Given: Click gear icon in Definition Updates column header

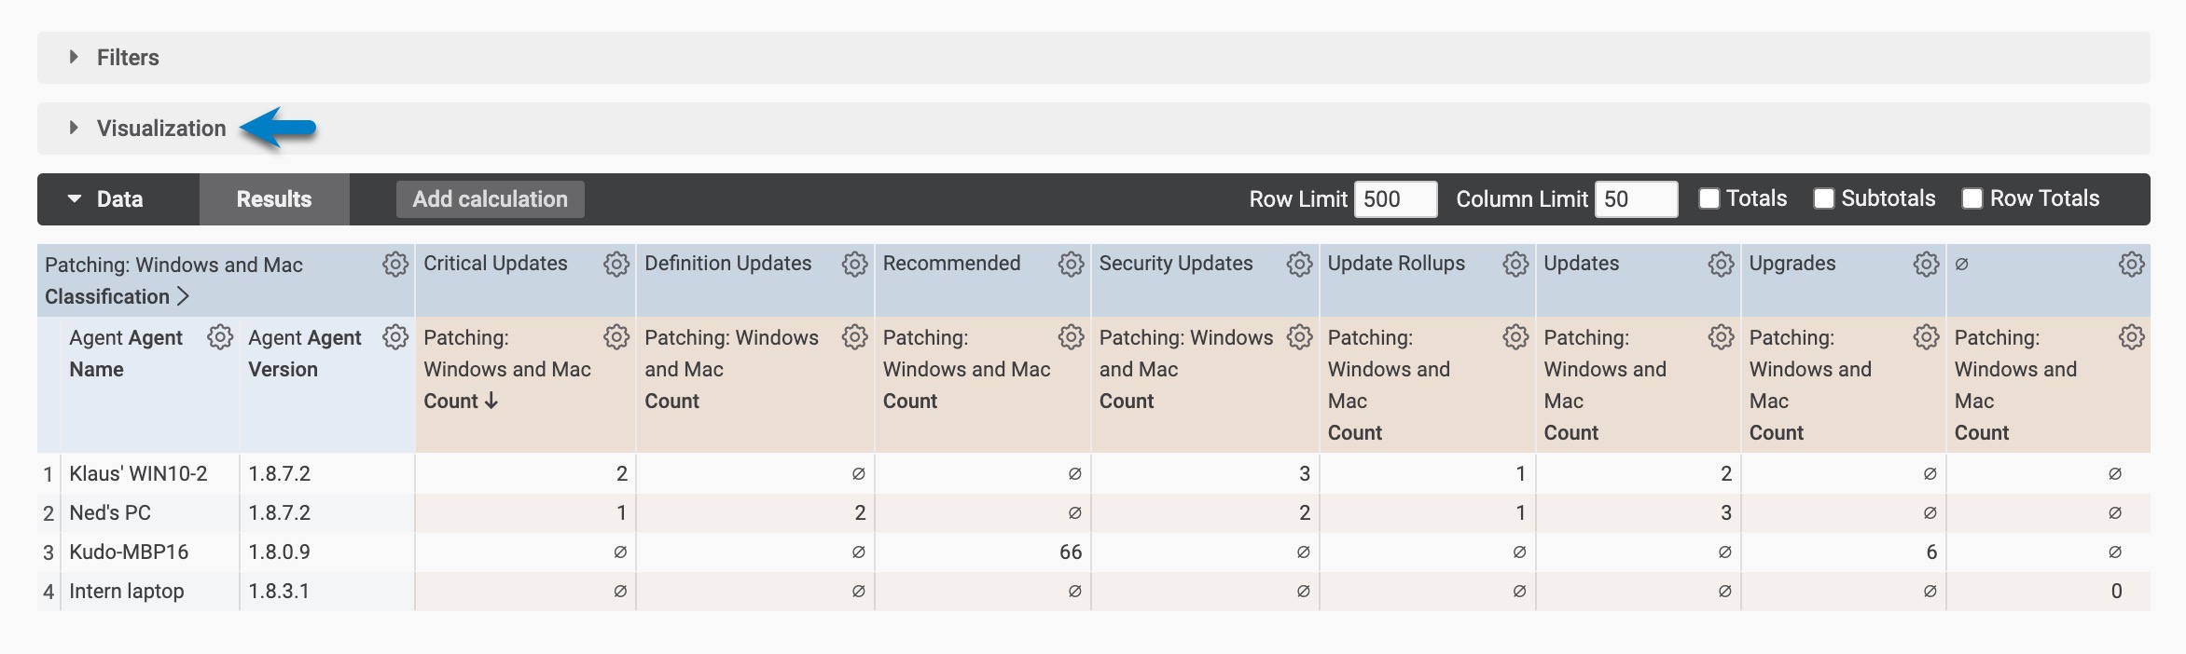Looking at the screenshot, I should tap(854, 265).
